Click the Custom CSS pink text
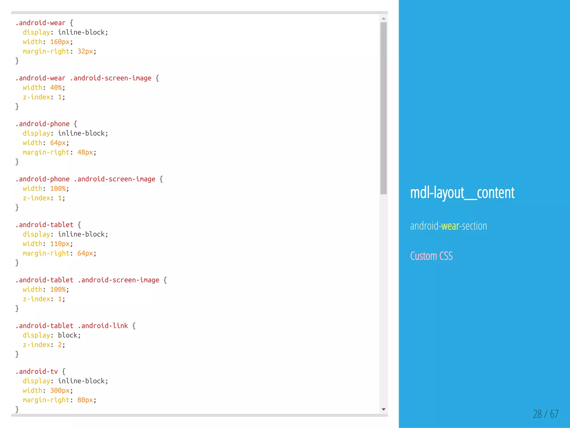Viewport: 570px width, 428px height. tap(431, 256)
